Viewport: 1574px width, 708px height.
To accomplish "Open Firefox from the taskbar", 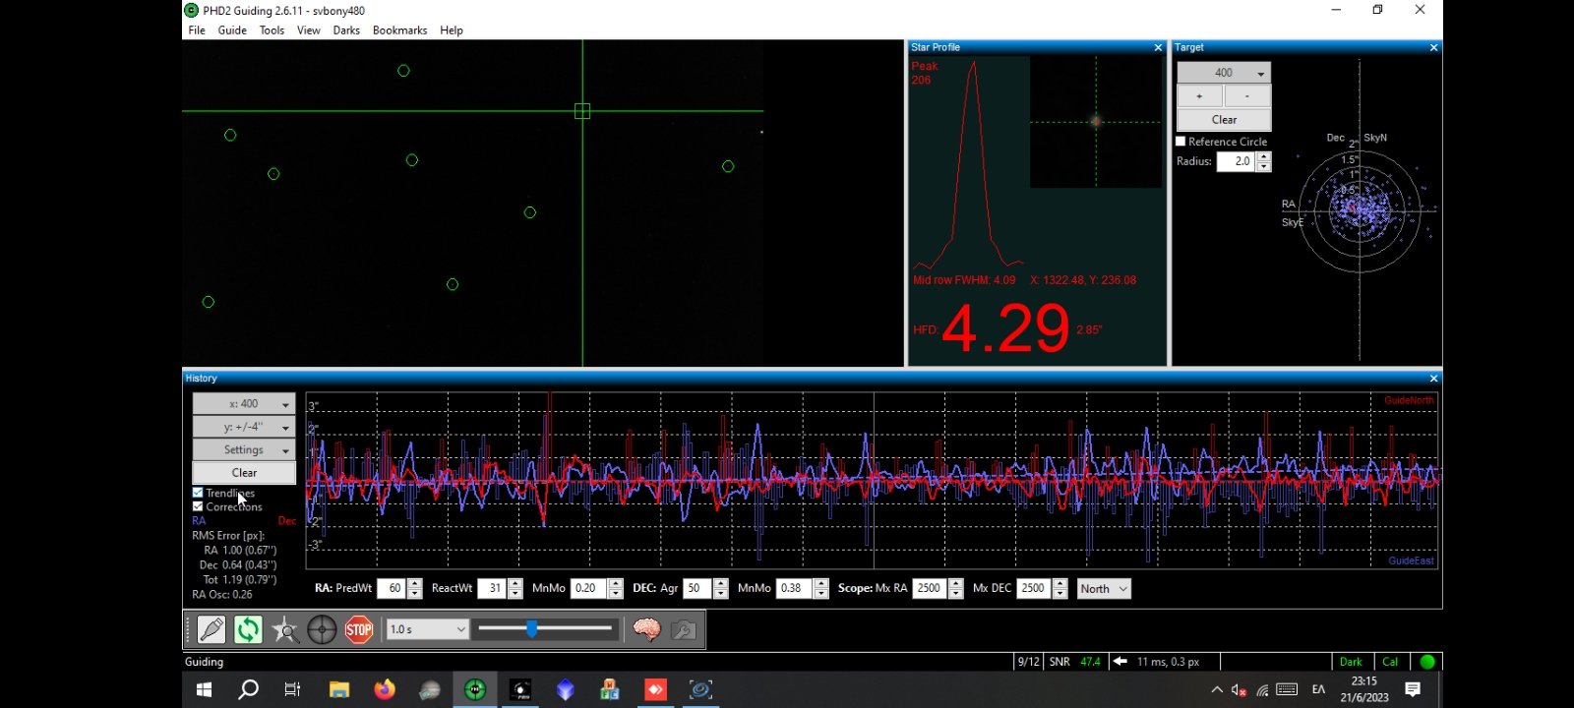I will click(x=385, y=689).
